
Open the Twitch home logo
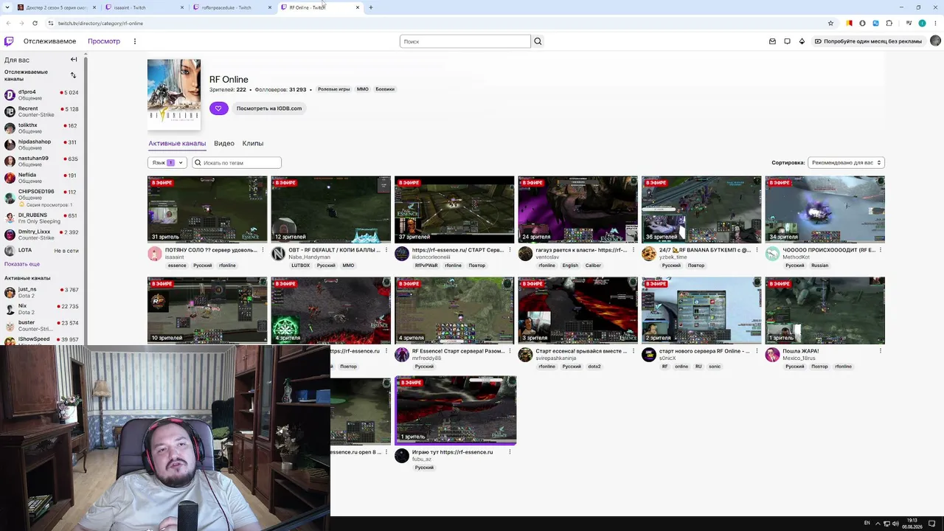tap(9, 41)
